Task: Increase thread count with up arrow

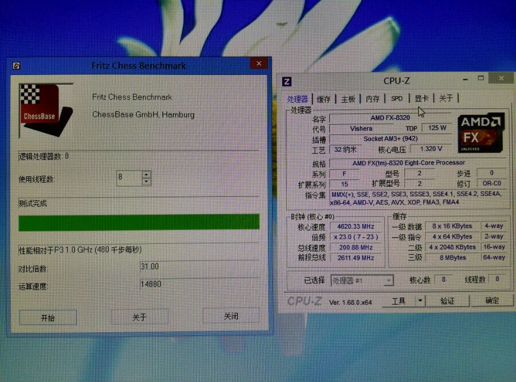Action: pyautogui.click(x=146, y=174)
